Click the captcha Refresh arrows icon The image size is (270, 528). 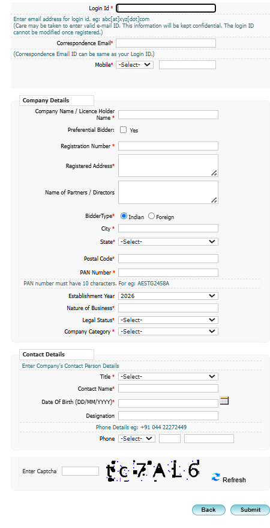point(215,477)
